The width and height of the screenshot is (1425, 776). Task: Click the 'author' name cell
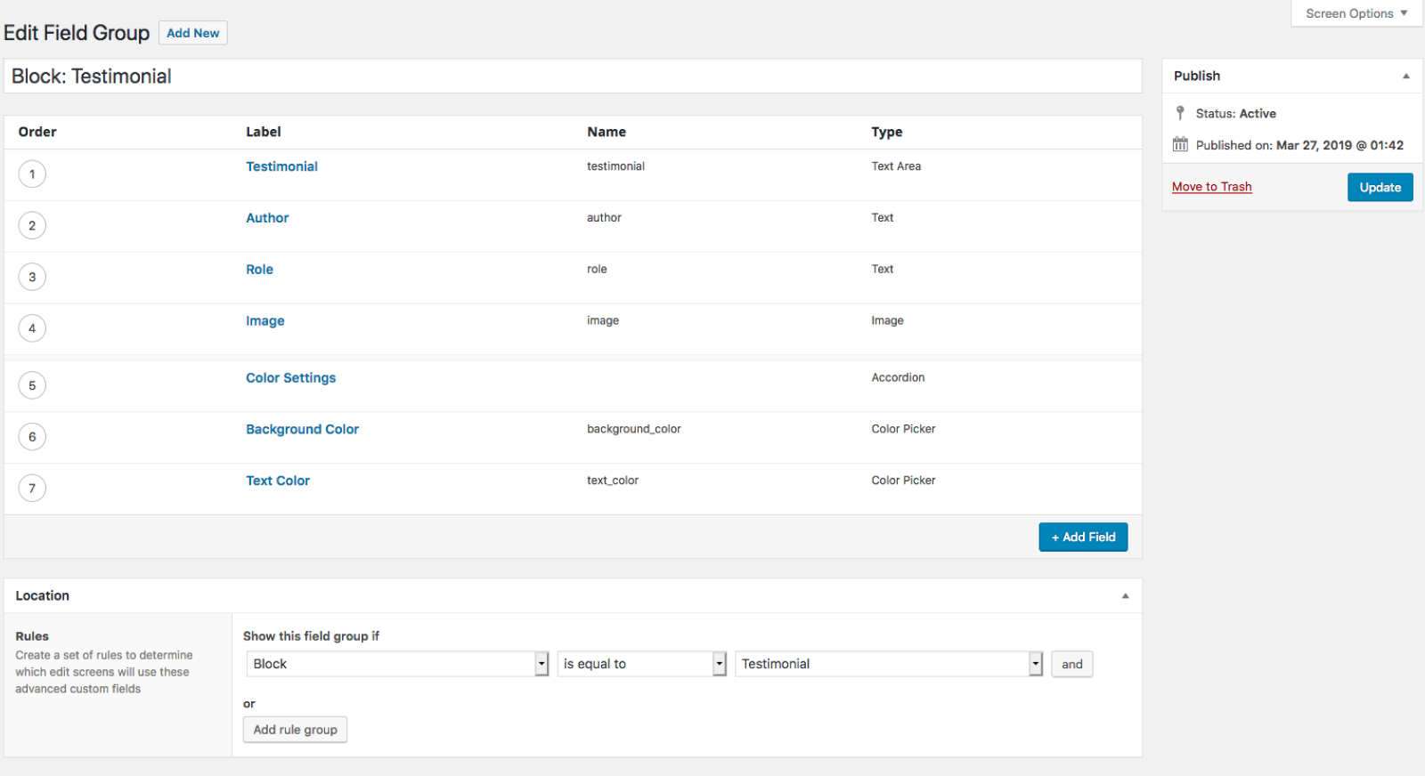(x=604, y=218)
